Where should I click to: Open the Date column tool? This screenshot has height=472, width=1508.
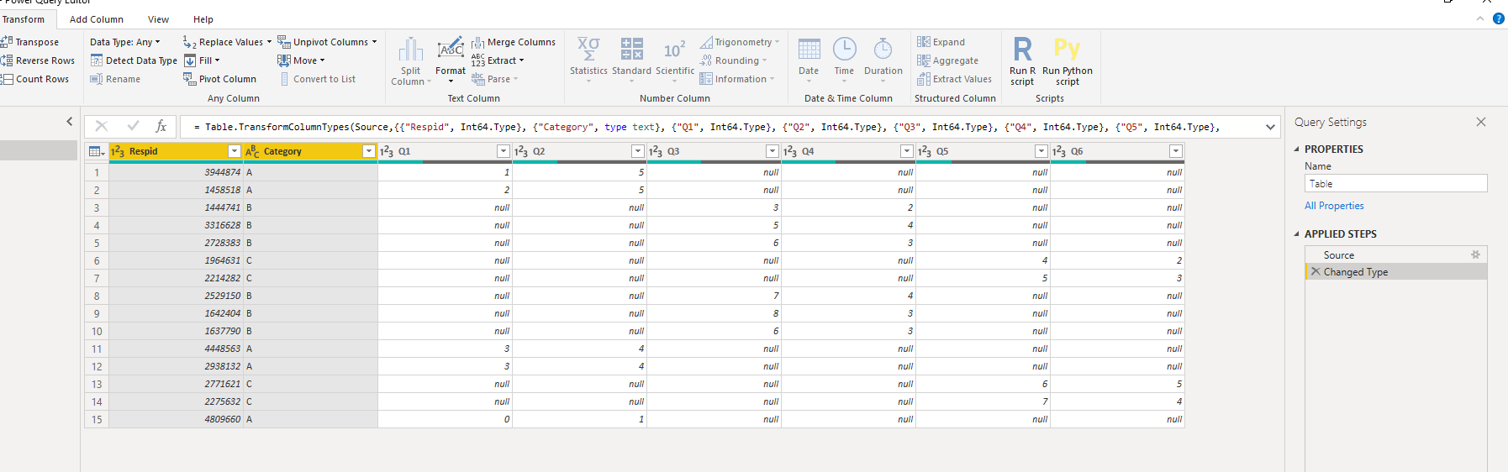[809, 59]
